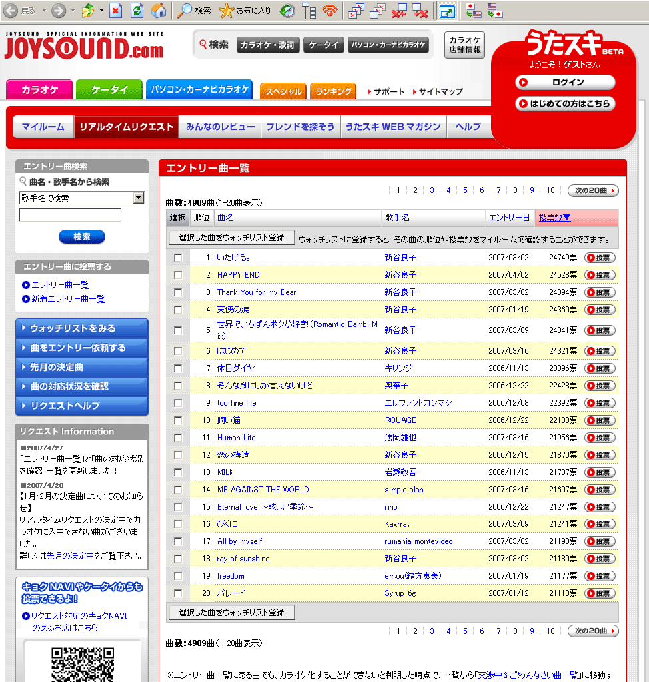Viewport: 649px width, 682px height.
Task: Check the box for はじめて row
Action: pos(178,351)
